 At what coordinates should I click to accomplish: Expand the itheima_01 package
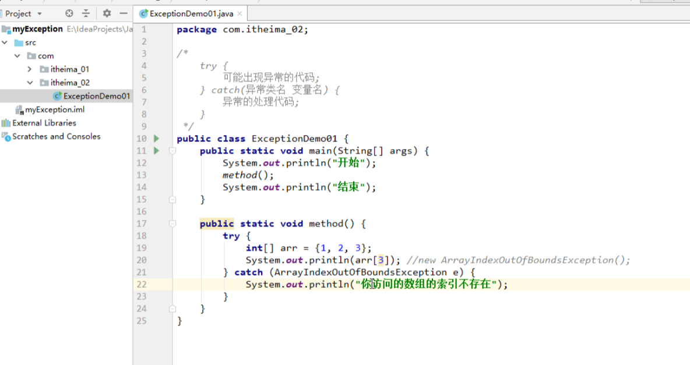(x=30, y=69)
